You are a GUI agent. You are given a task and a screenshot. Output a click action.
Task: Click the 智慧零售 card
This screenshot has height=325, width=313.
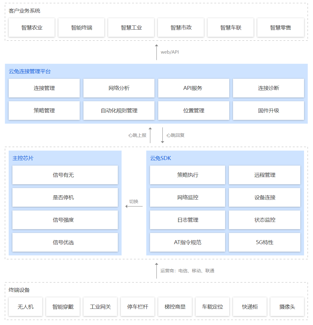point(280,28)
